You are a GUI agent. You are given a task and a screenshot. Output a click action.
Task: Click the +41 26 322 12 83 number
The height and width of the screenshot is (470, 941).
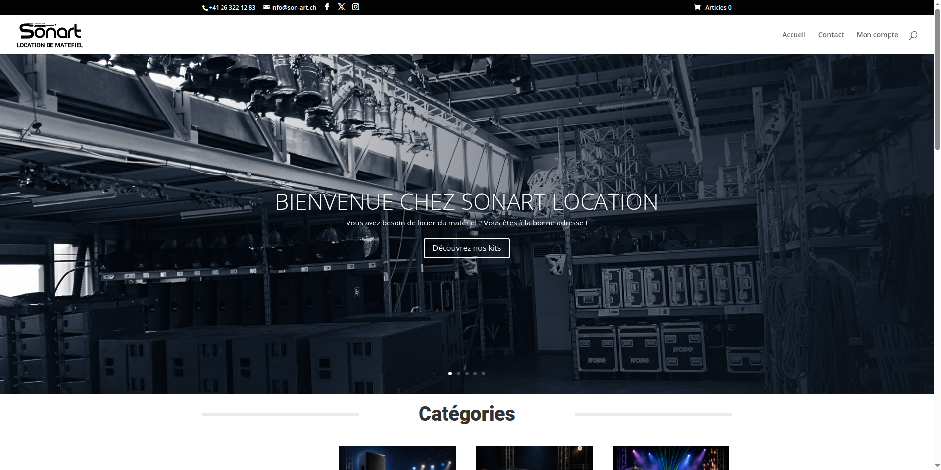click(232, 7)
